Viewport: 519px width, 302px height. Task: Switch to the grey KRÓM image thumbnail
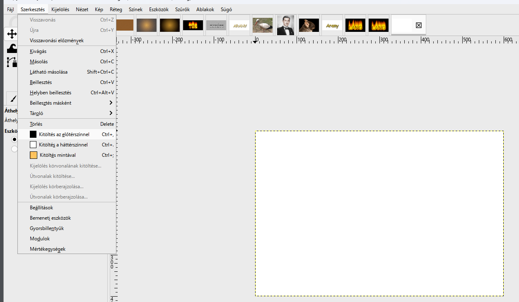pyautogui.click(x=216, y=25)
